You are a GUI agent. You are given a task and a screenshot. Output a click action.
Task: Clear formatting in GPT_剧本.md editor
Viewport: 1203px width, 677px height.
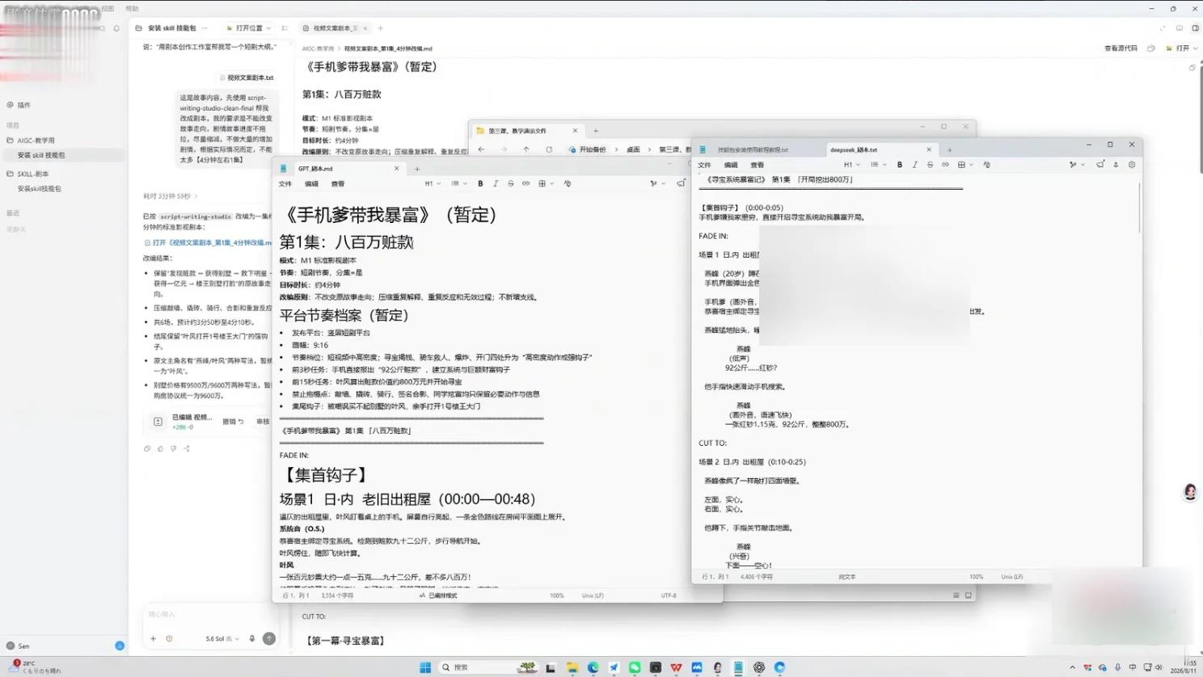tap(568, 183)
